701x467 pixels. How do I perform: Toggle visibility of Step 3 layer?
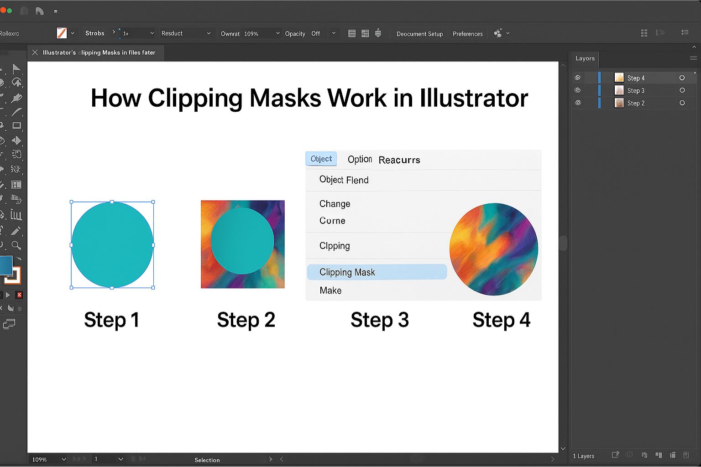coord(578,90)
